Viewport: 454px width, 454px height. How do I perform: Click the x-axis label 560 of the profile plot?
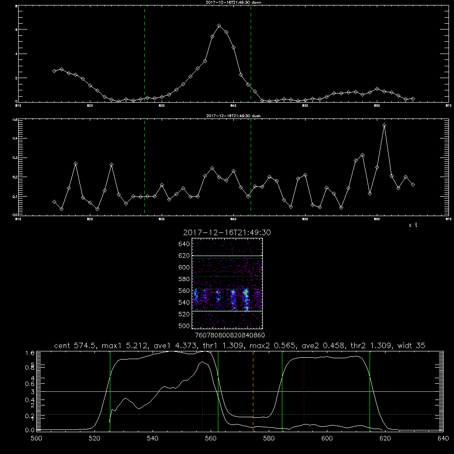[x=211, y=439]
